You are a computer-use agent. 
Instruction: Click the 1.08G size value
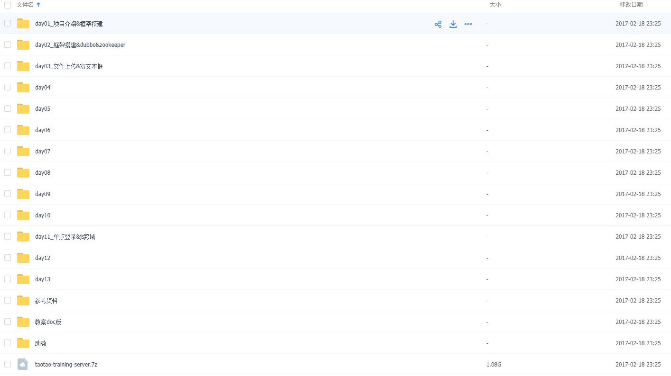(494, 365)
